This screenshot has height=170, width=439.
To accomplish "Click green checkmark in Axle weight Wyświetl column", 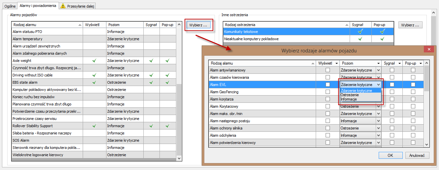I will (94, 61).
